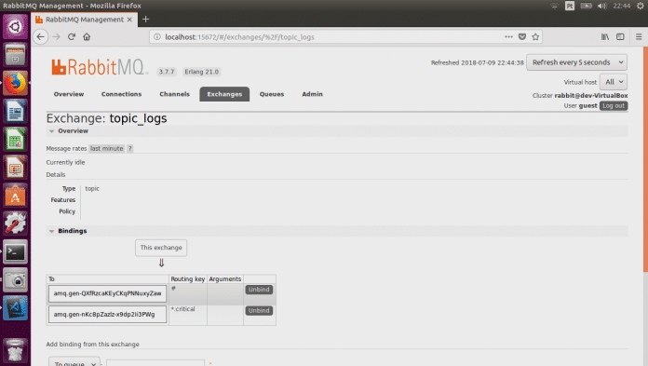The height and width of the screenshot is (366, 648).
Task: Show the sidebars icon in toolbar
Action: click(x=620, y=37)
